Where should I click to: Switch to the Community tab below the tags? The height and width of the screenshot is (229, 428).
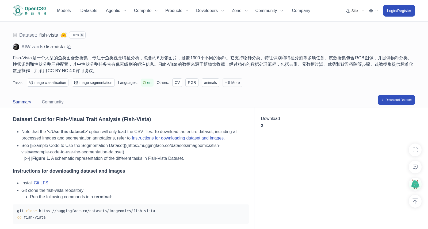pyautogui.click(x=53, y=102)
